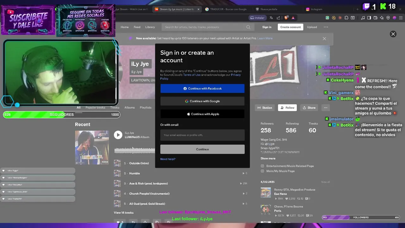Click the tab search icon in the browser toolbar
The image size is (405, 228).
coord(353,18)
